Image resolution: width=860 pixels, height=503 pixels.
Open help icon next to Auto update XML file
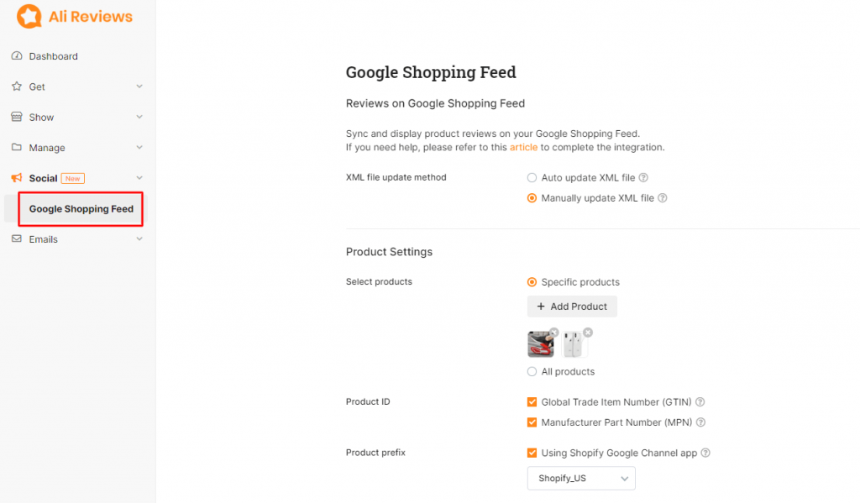(x=643, y=178)
